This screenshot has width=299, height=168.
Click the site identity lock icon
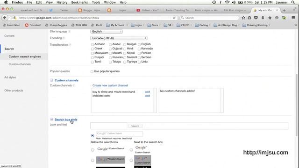(15, 18)
